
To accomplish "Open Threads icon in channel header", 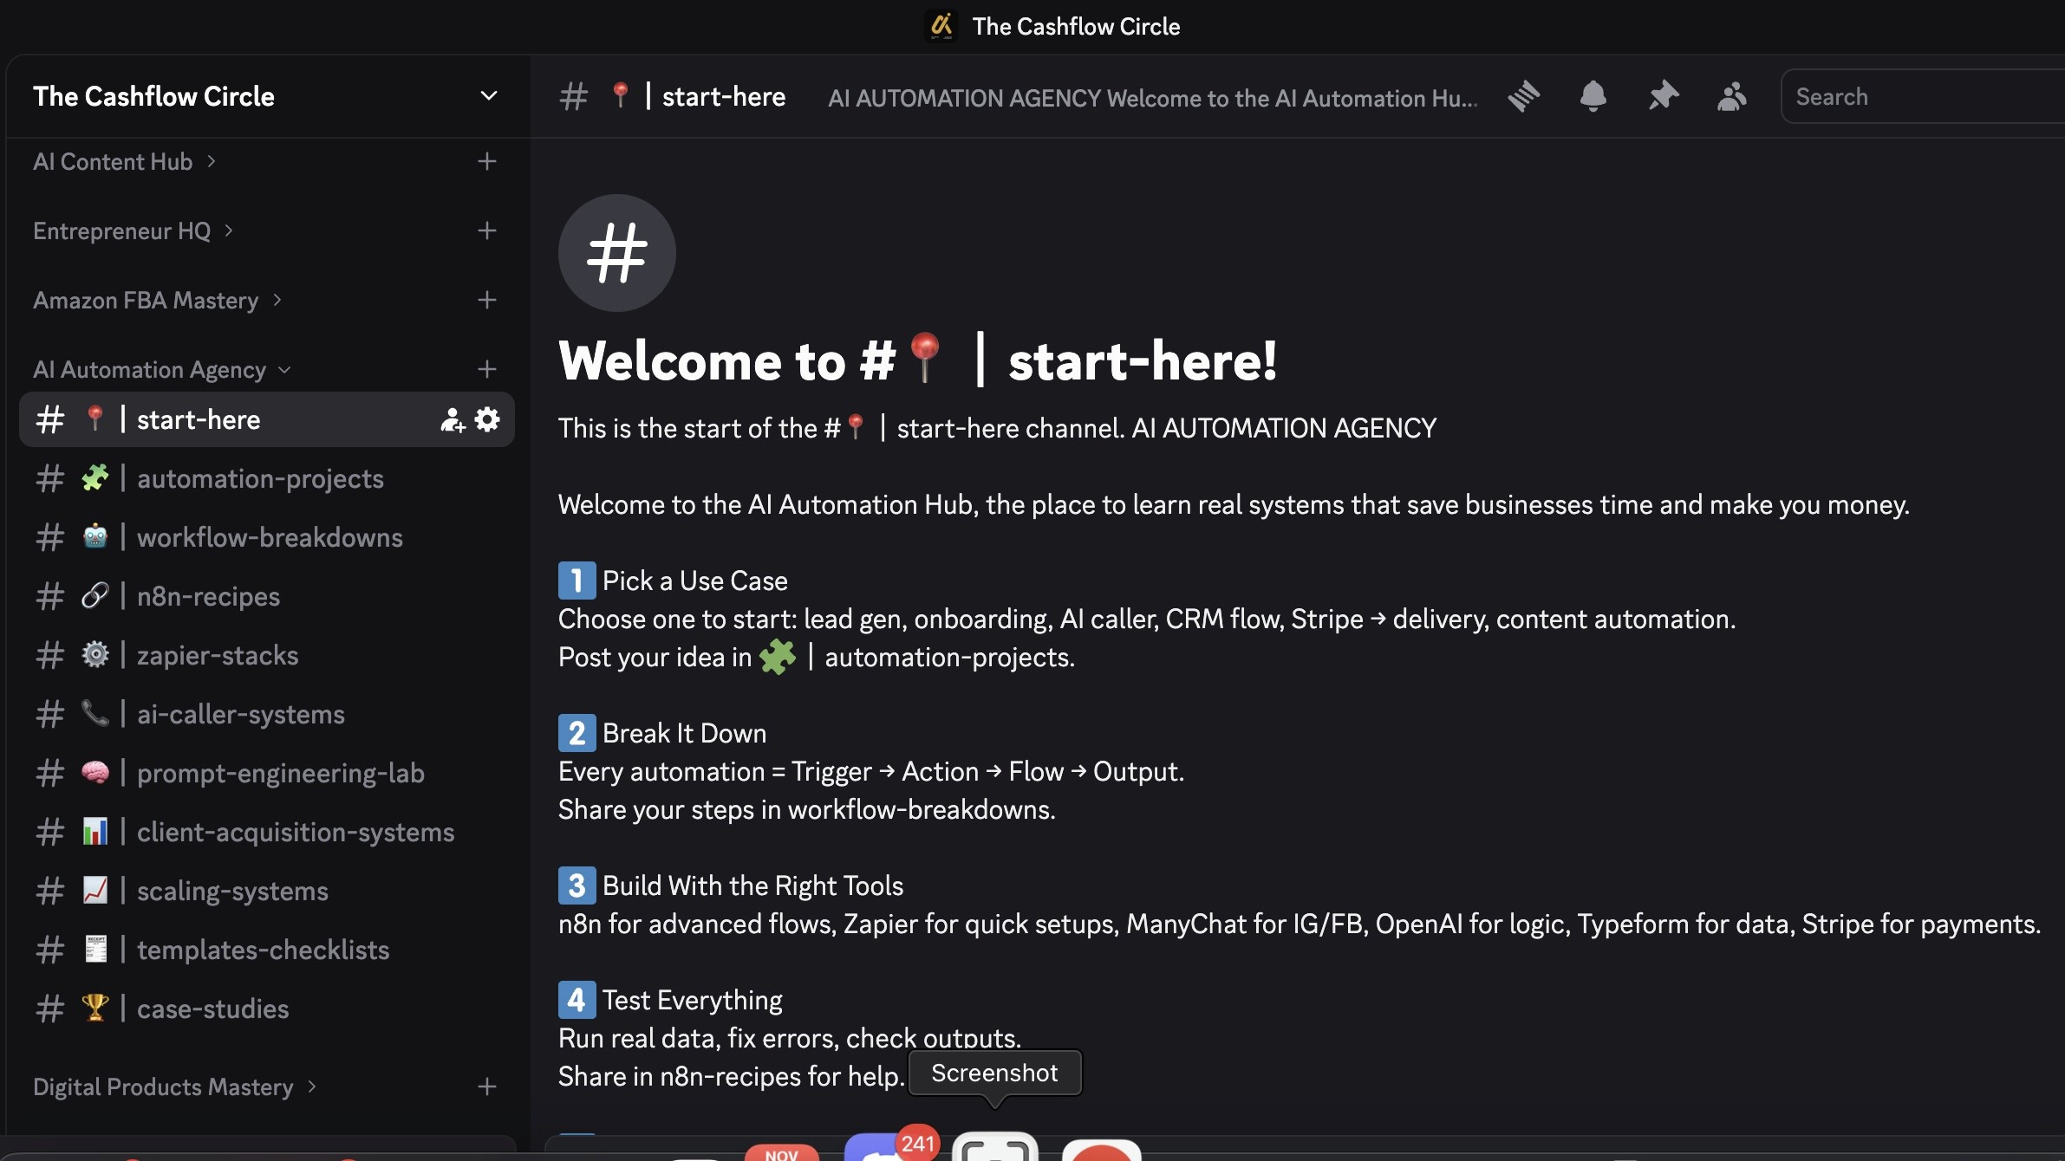I will tap(1523, 96).
